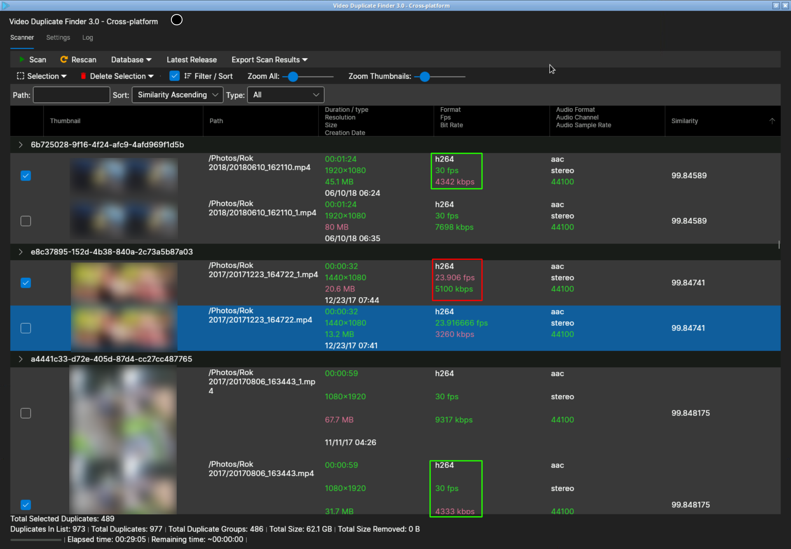The height and width of the screenshot is (549, 791).
Task: Open the Similarity Ascending sort dropdown
Action: click(x=177, y=94)
